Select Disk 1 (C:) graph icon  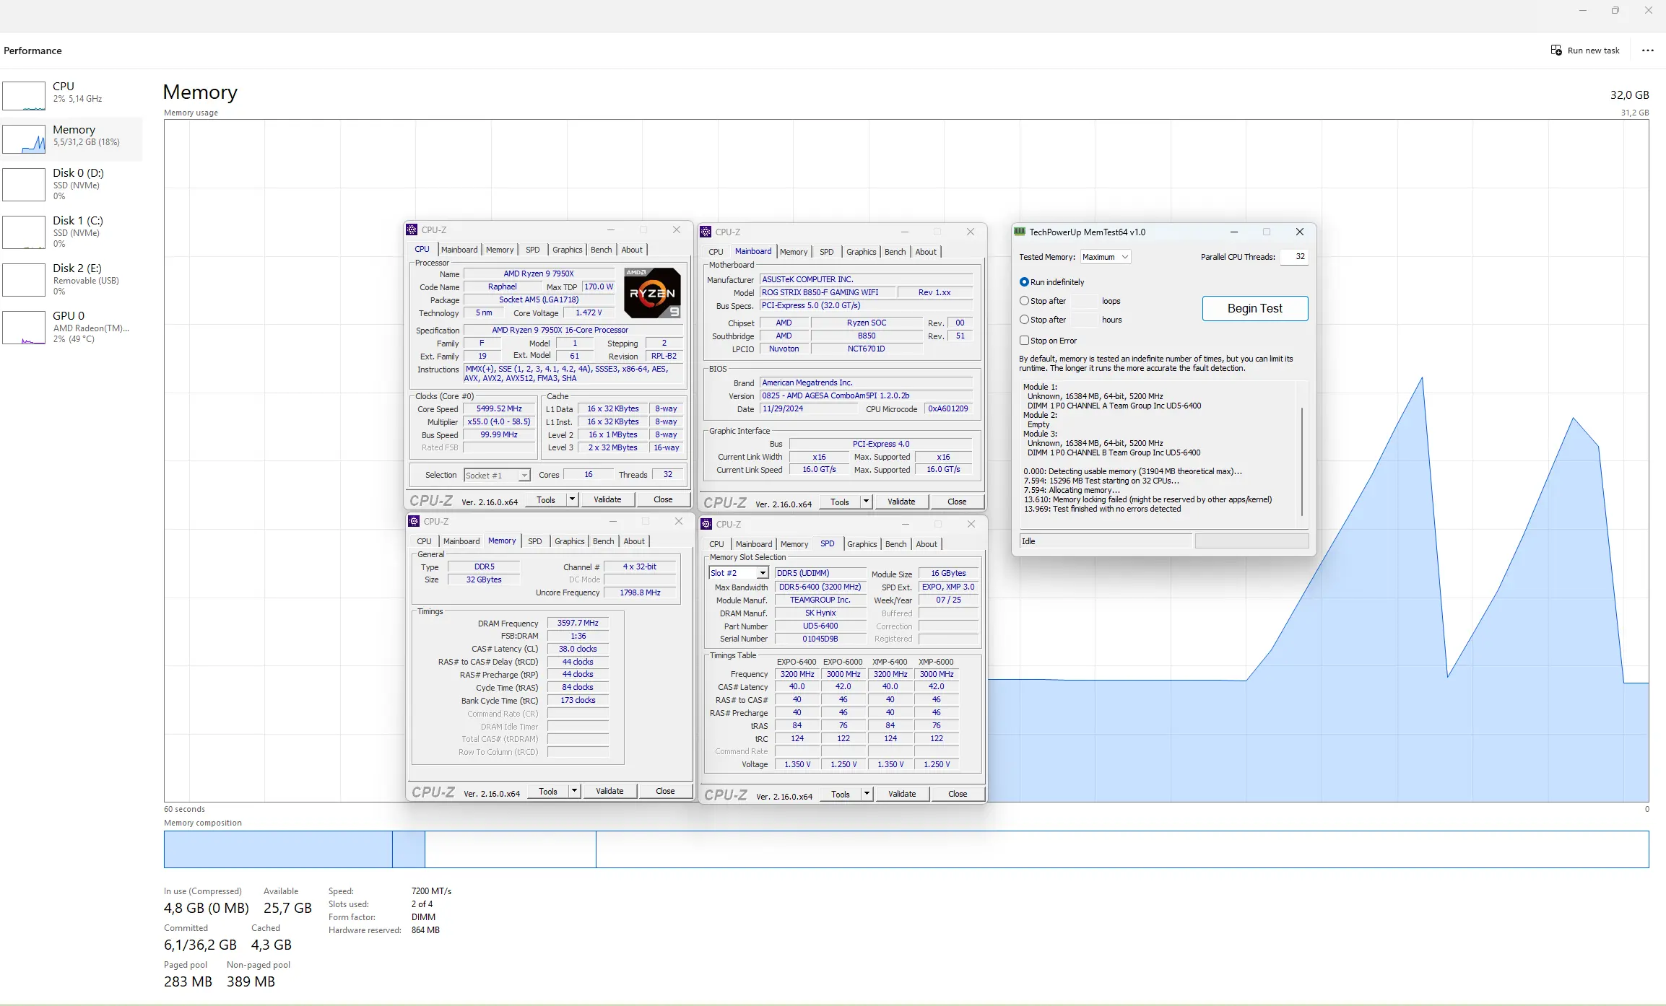coord(24,232)
